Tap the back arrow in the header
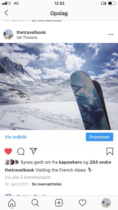The width and height of the screenshot is (118, 210). pyautogui.click(x=6, y=13)
